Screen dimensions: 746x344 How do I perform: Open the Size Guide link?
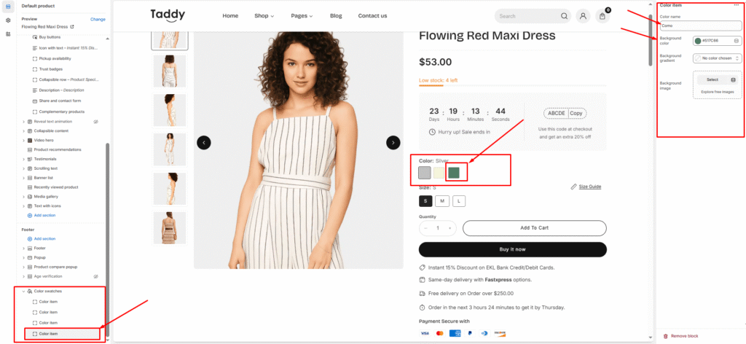click(590, 187)
